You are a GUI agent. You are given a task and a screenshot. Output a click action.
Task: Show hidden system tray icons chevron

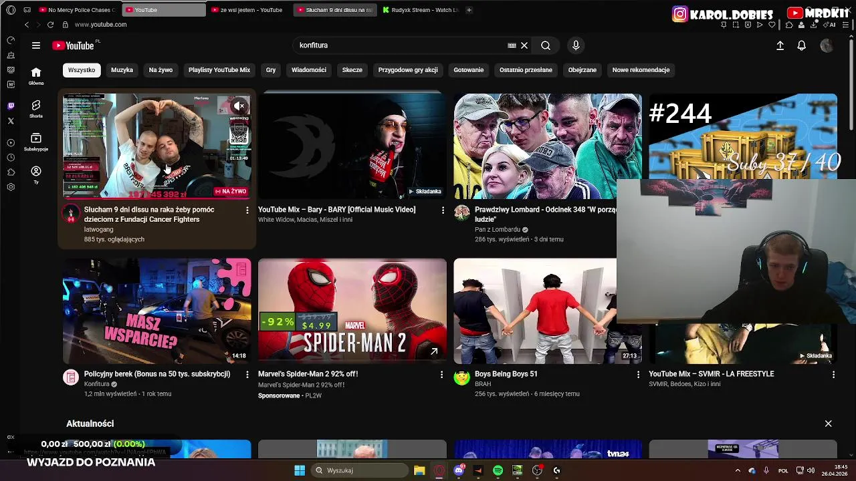point(738,470)
